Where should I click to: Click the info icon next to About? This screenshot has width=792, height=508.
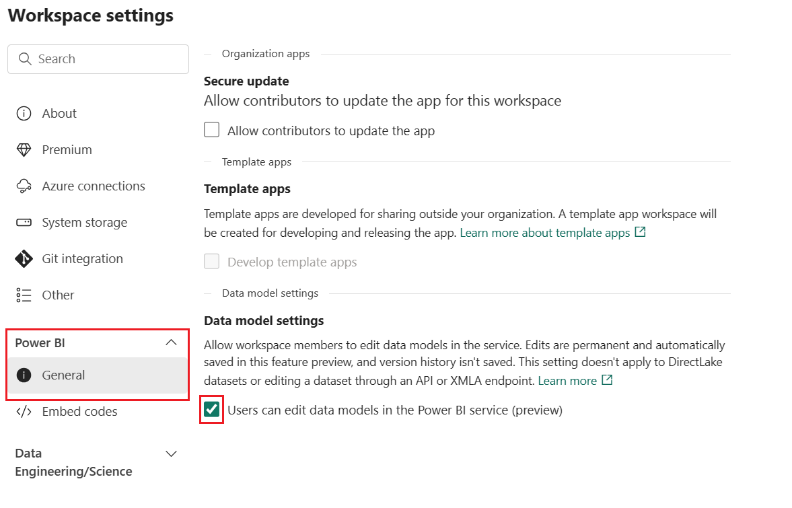point(24,113)
